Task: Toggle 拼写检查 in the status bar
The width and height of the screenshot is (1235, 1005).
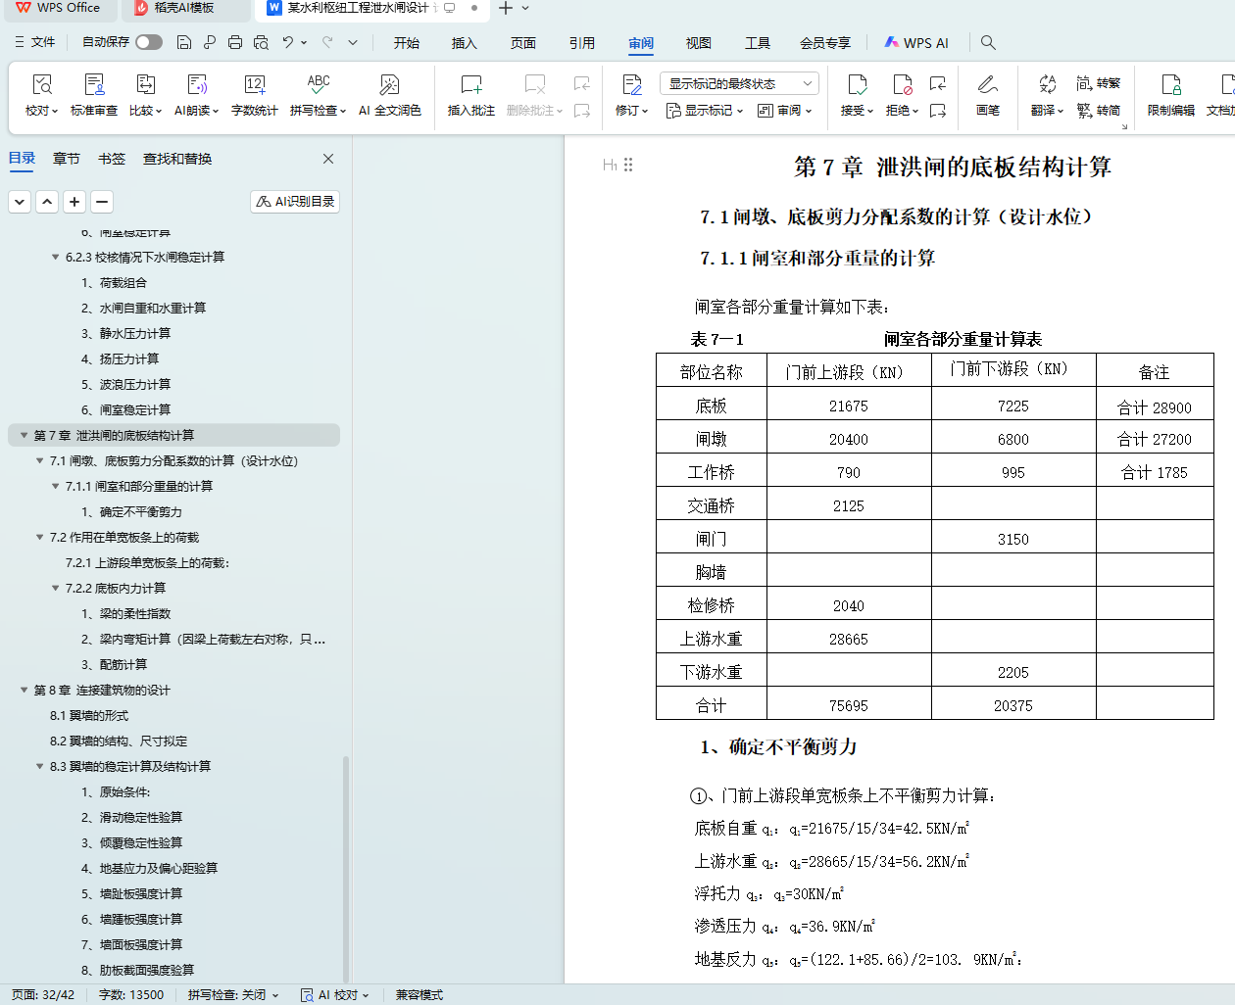Action: pyautogui.click(x=232, y=994)
